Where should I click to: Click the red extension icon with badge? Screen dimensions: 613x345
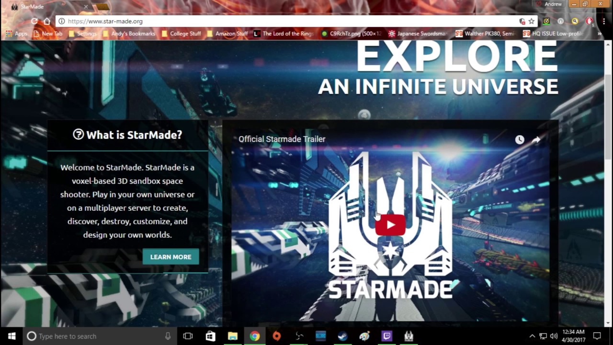(590, 21)
